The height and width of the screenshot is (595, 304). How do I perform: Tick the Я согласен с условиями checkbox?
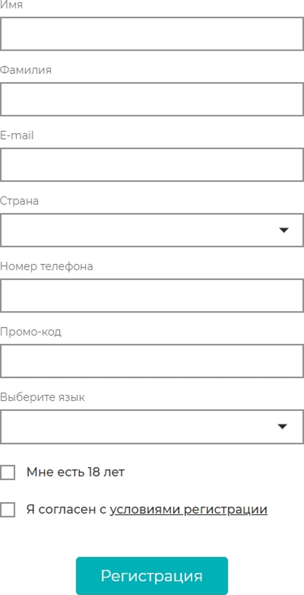(8, 509)
